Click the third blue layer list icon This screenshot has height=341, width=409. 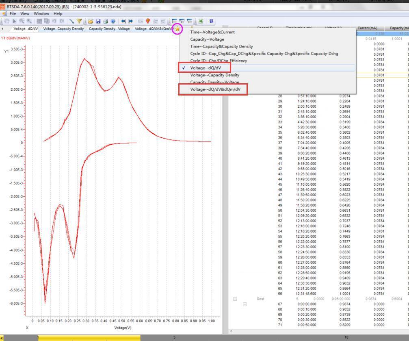coord(189,21)
